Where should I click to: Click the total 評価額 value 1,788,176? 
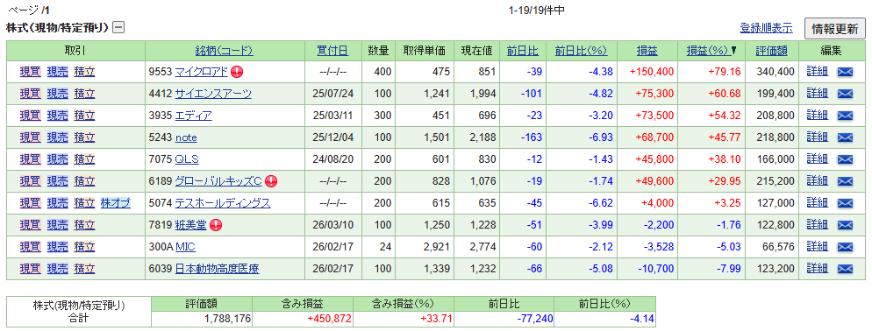(228, 319)
